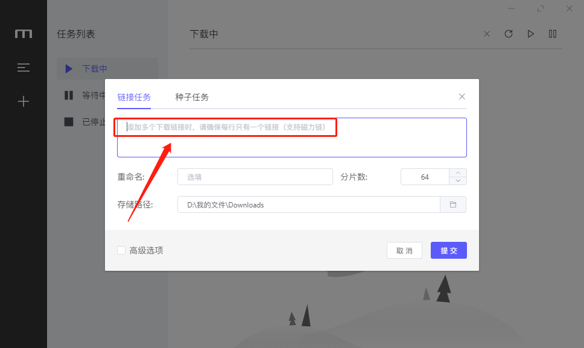Screen dimensions: 584x348
Task: Open the task list menu icon in sidebar
Action: click(x=24, y=68)
